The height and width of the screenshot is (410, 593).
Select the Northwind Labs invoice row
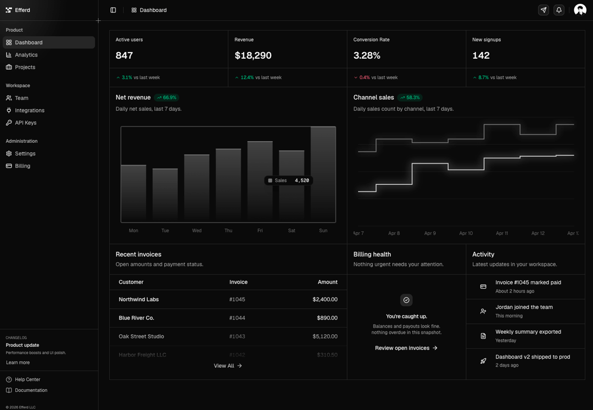(x=228, y=299)
